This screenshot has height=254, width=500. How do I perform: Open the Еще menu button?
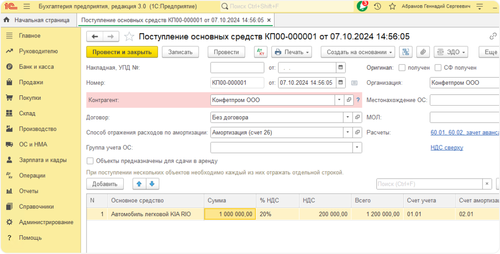(490, 52)
